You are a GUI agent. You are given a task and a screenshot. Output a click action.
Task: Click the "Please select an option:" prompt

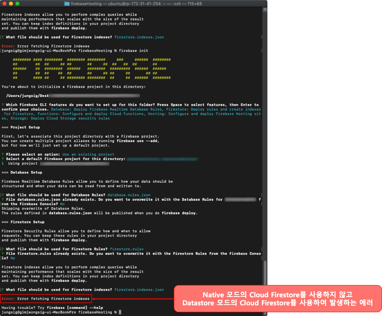[33, 154]
